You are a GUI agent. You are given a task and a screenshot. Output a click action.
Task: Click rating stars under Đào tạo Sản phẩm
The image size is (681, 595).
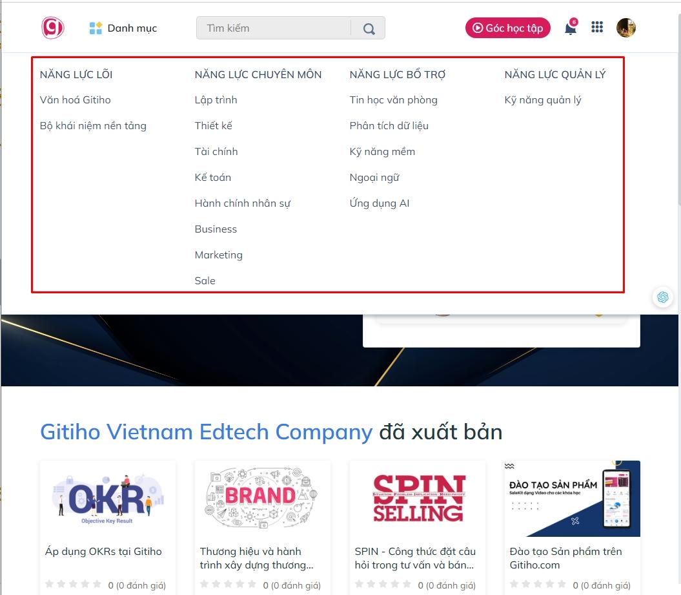[538, 584]
